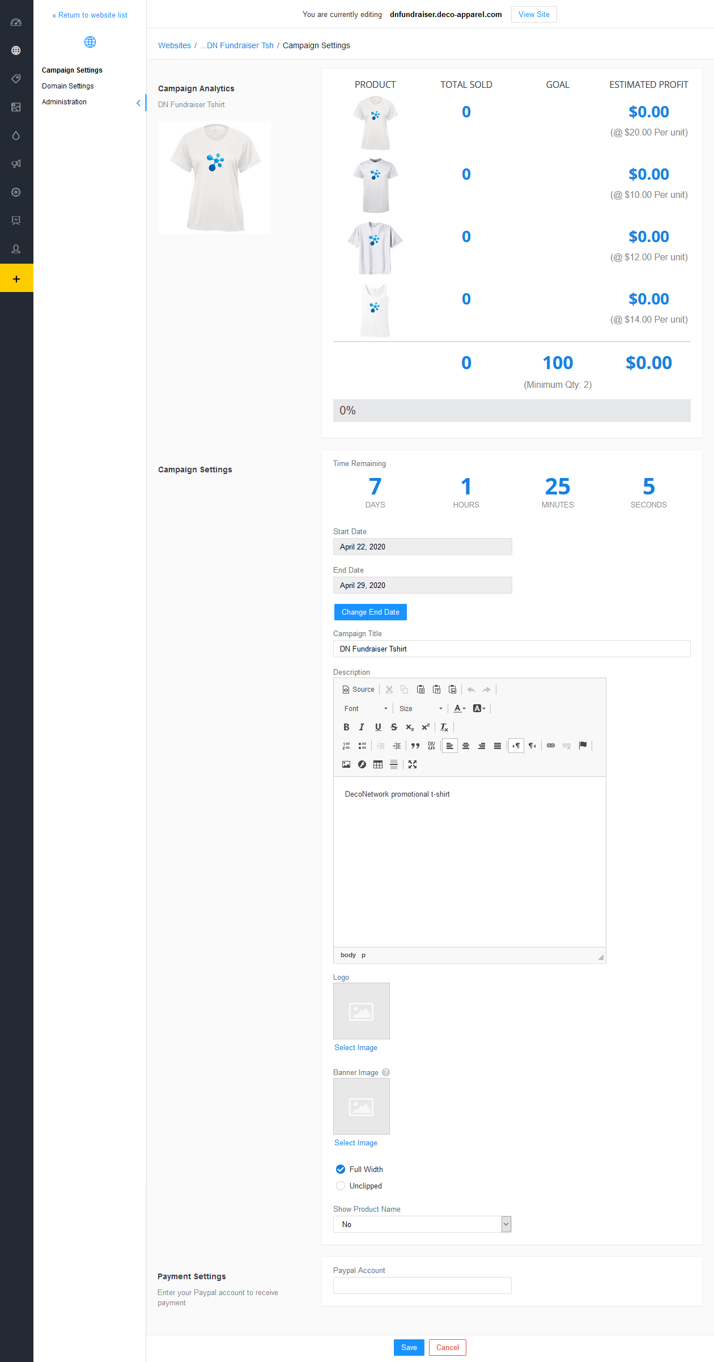Click the yellow plus button in sidebar
714x1362 pixels.
point(16,278)
